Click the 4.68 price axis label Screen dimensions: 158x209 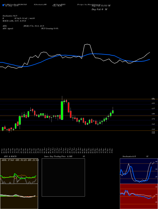(153, 103)
